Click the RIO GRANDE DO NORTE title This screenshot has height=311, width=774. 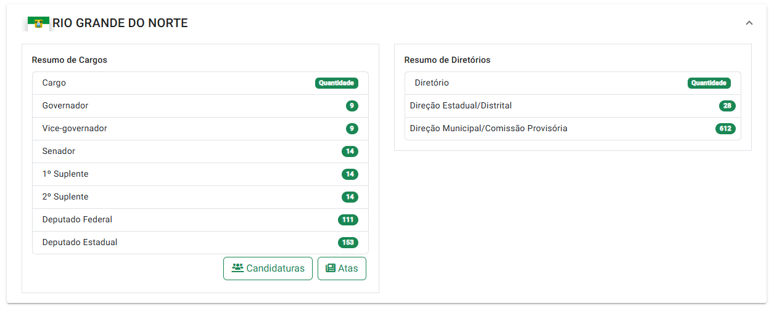[x=120, y=23]
